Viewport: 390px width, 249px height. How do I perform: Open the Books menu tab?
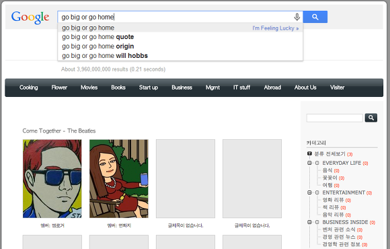(x=118, y=87)
